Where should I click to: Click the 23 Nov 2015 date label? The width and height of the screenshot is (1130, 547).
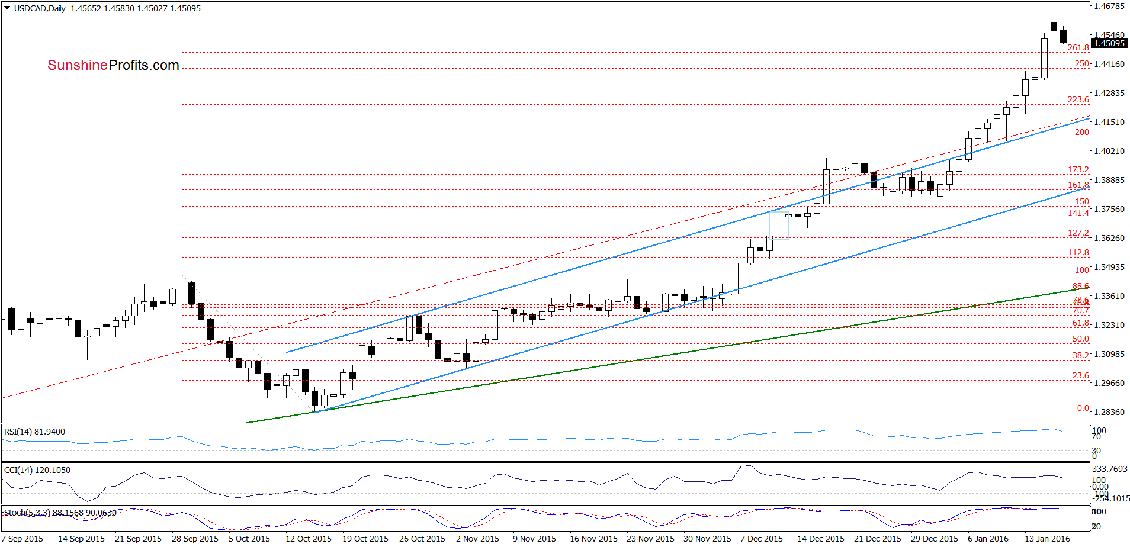[x=650, y=539]
